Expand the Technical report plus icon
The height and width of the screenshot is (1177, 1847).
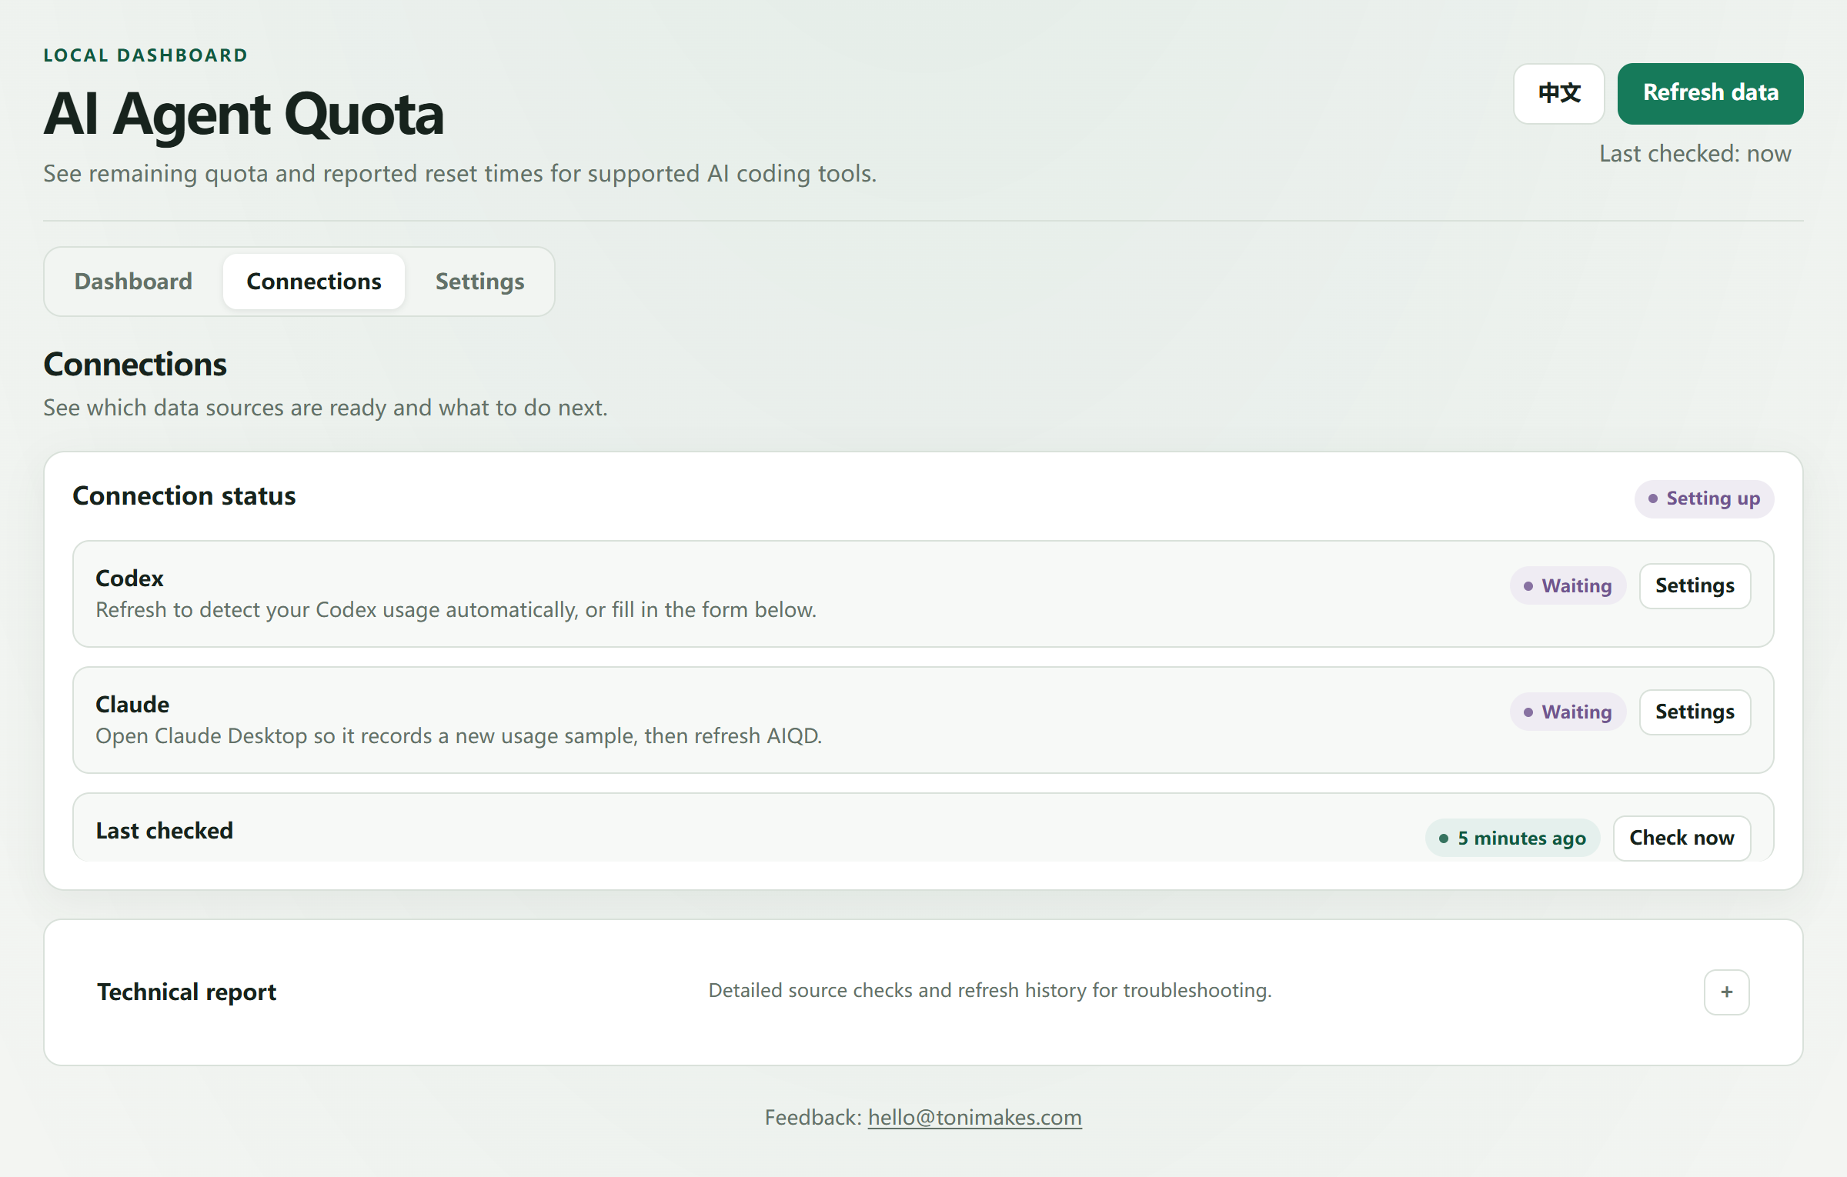(x=1726, y=992)
